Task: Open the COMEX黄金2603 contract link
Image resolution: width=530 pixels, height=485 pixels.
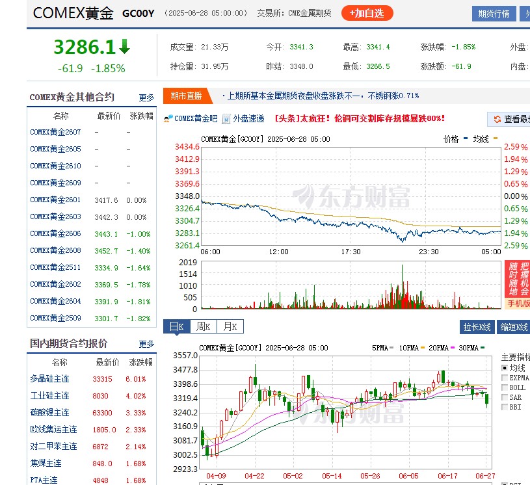Action: [x=55, y=216]
